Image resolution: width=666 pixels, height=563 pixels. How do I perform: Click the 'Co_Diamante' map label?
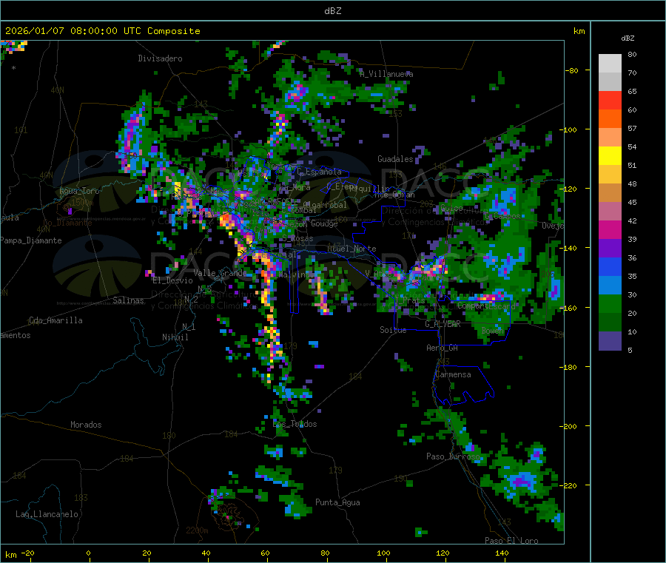[67, 223]
